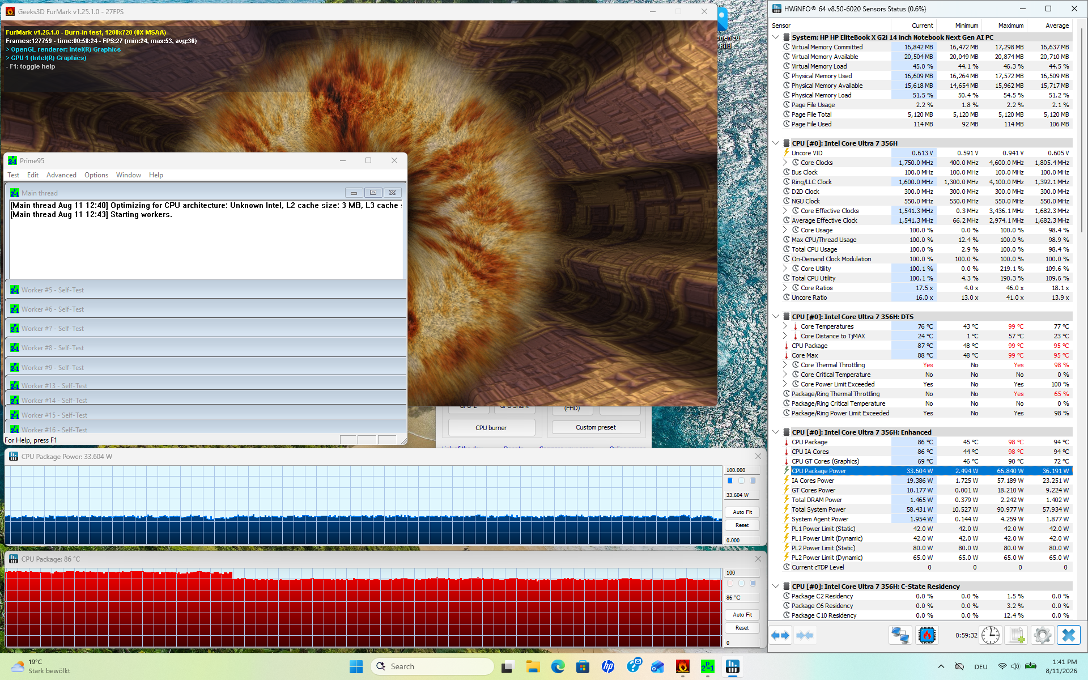Image resolution: width=1088 pixels, height=680 pixels.
Task: Expand the Core Temperatures sensor row
Action: [x=785, y=326]
